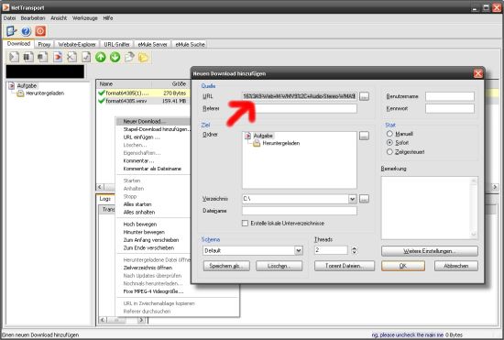Click Aufgabe icon in dialog Ordner tree
This screenshot has width=504, height=340.
(x=247, y=136)
